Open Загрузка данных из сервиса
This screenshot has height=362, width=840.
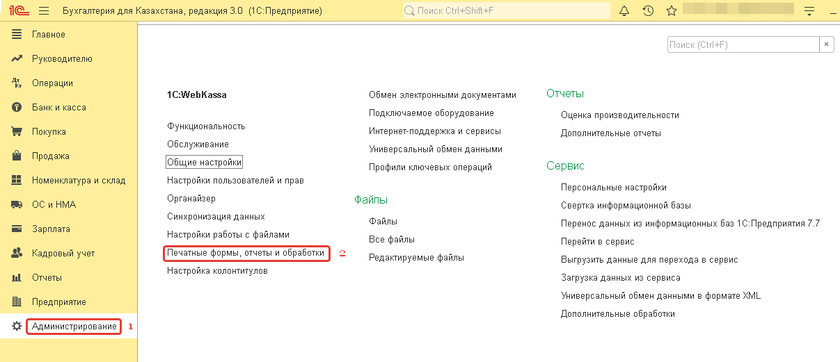(x=621, y=277)
